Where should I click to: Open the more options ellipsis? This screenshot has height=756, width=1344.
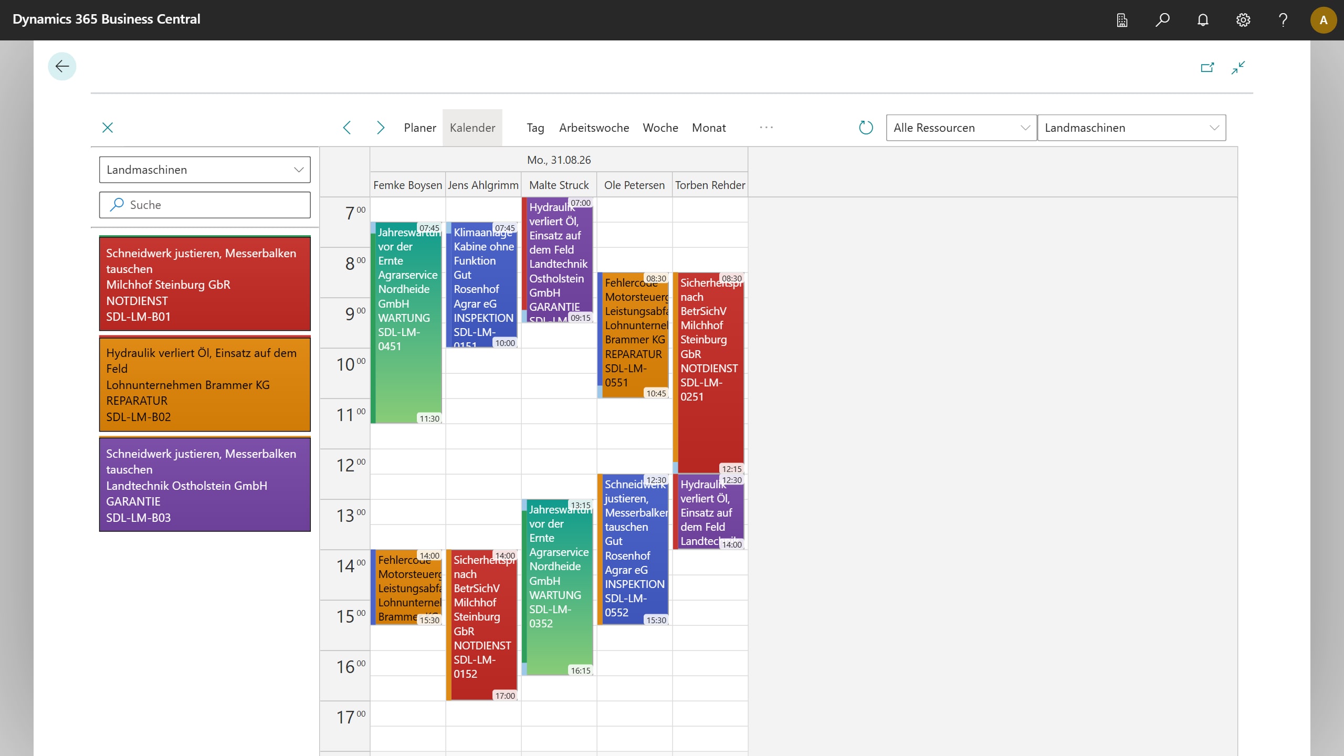point(766,128)
